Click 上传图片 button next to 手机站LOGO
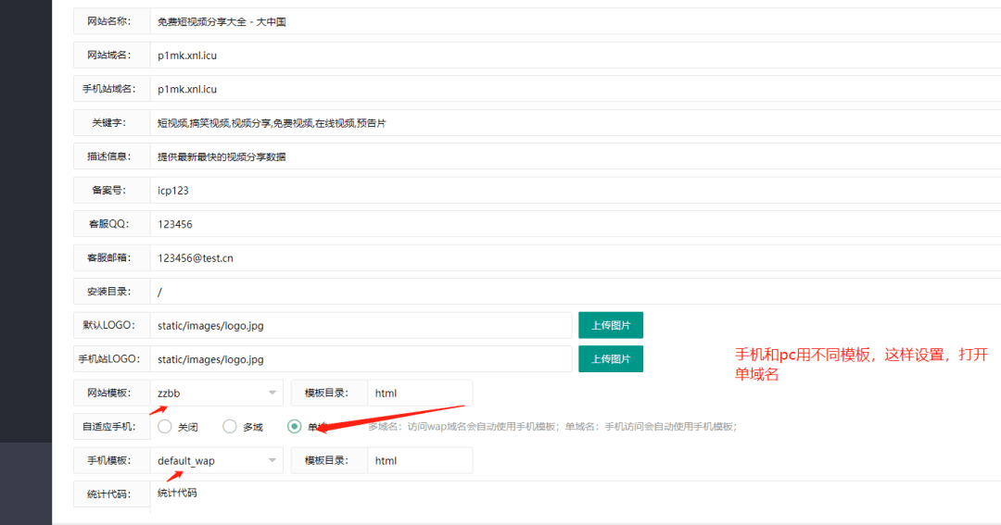Viewport: 1001px width, 525px height. coord(611,358)
